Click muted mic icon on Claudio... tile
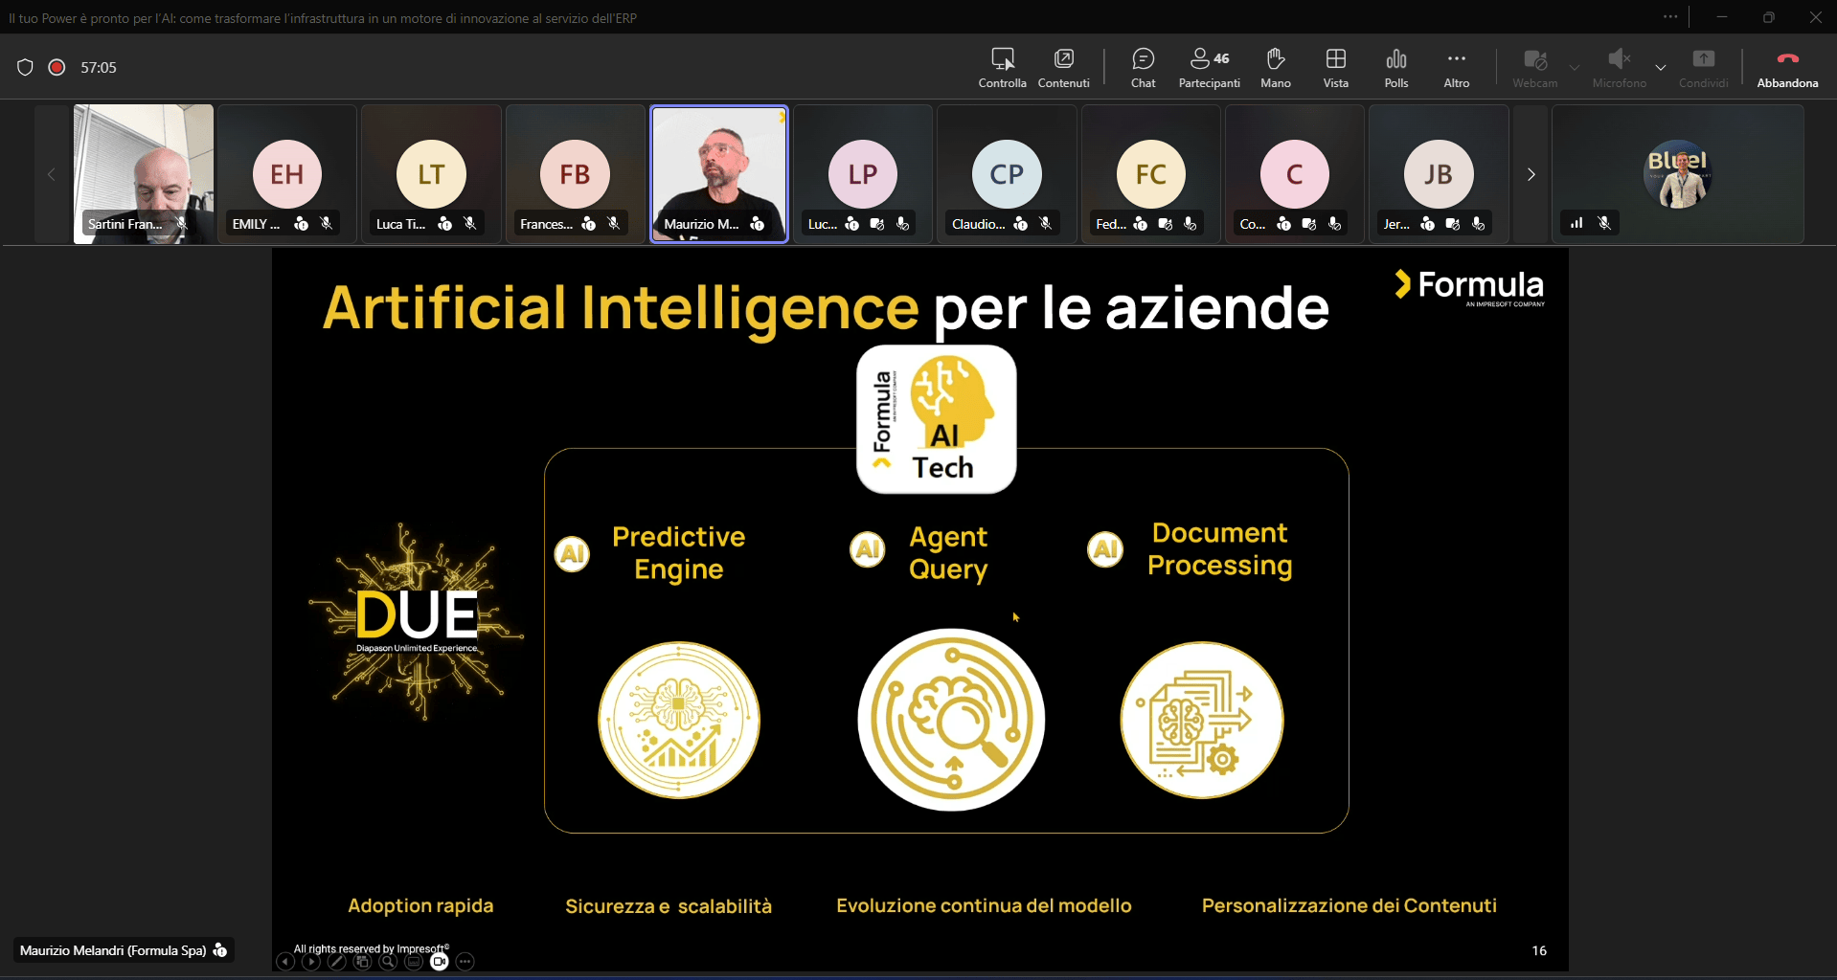The height and width of the screenshot is (980, 1837). coord(1046,224)
